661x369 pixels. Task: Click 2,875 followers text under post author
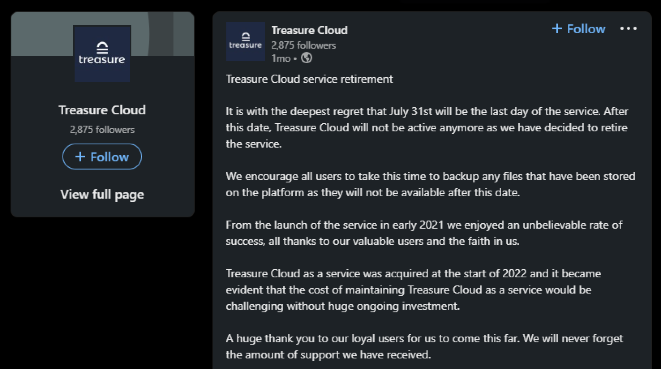coord(303,45)
